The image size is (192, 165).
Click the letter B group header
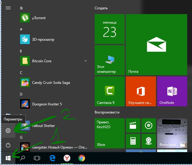(21, 51)
